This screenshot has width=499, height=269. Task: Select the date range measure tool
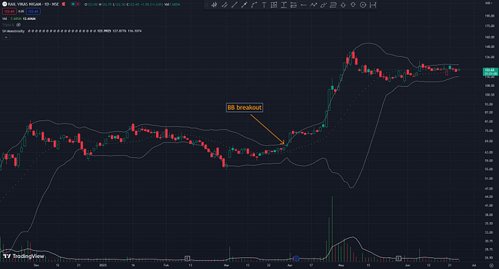(x=373, y=5)
